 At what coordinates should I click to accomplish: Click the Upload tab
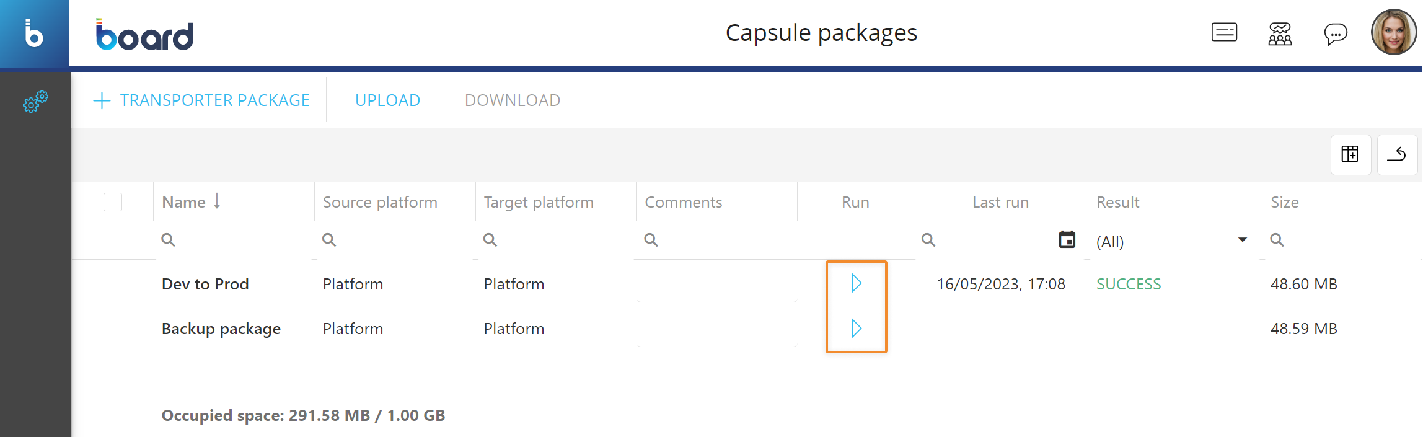coord(388,100)
